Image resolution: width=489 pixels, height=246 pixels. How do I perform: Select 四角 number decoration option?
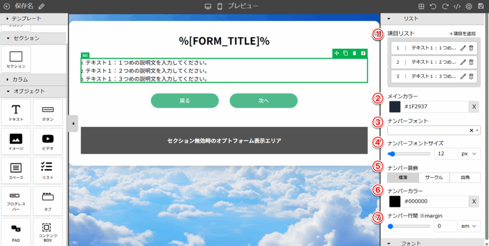pyautogui.click(x=465, y=177)
